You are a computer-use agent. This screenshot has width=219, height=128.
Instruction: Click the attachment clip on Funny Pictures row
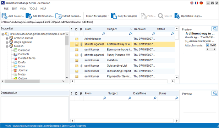[81, 55]
